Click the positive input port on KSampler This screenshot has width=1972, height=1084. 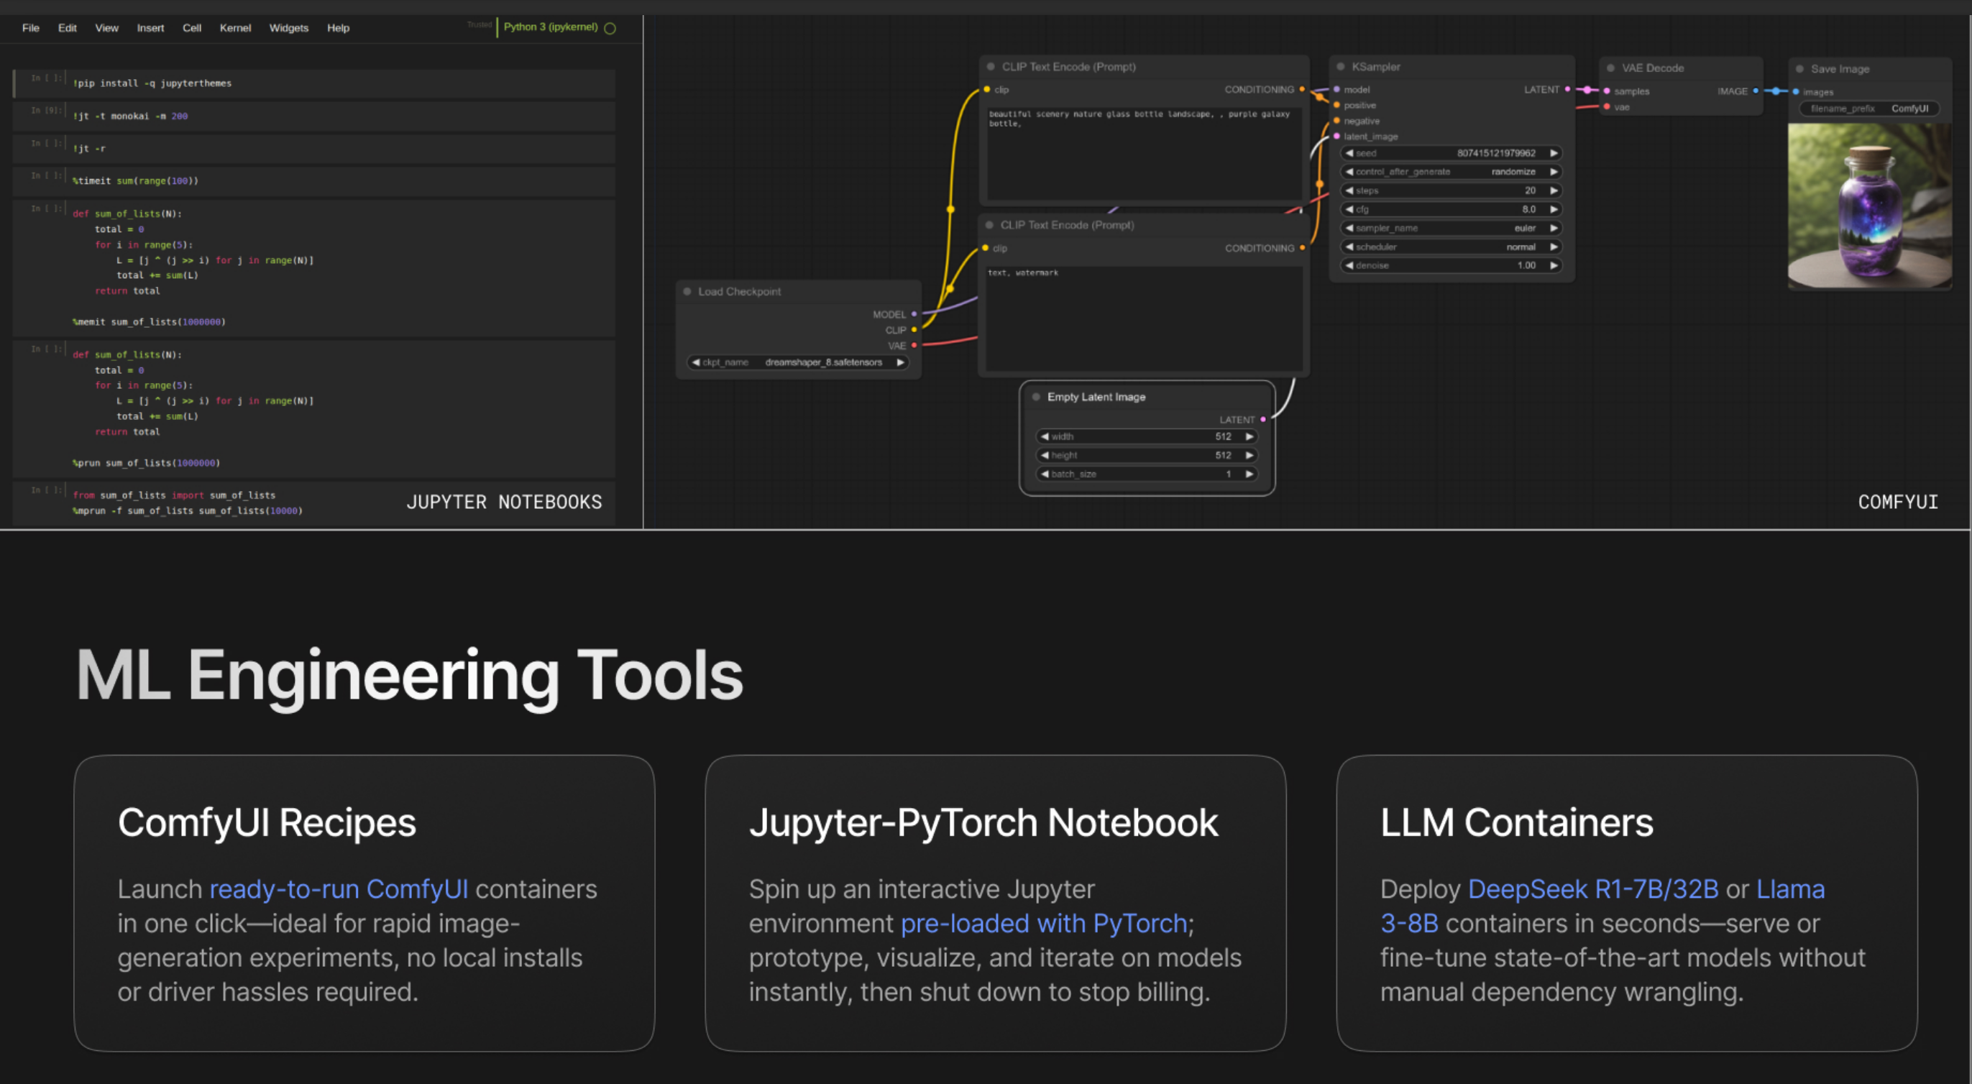pyautogui.click(x=1336, y=105)
